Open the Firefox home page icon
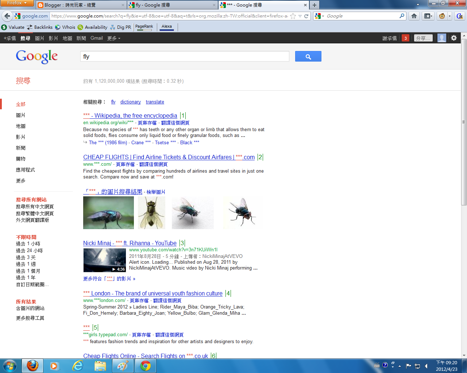467x373 pixels. tap(414, 16)
